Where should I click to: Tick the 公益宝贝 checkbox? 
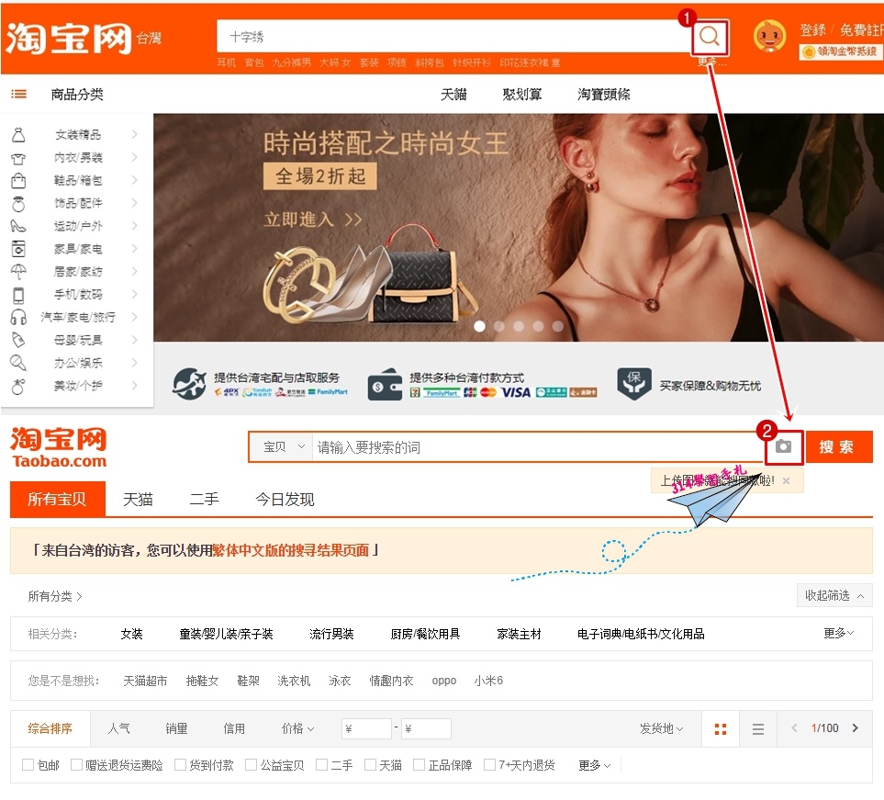point(251,764)
